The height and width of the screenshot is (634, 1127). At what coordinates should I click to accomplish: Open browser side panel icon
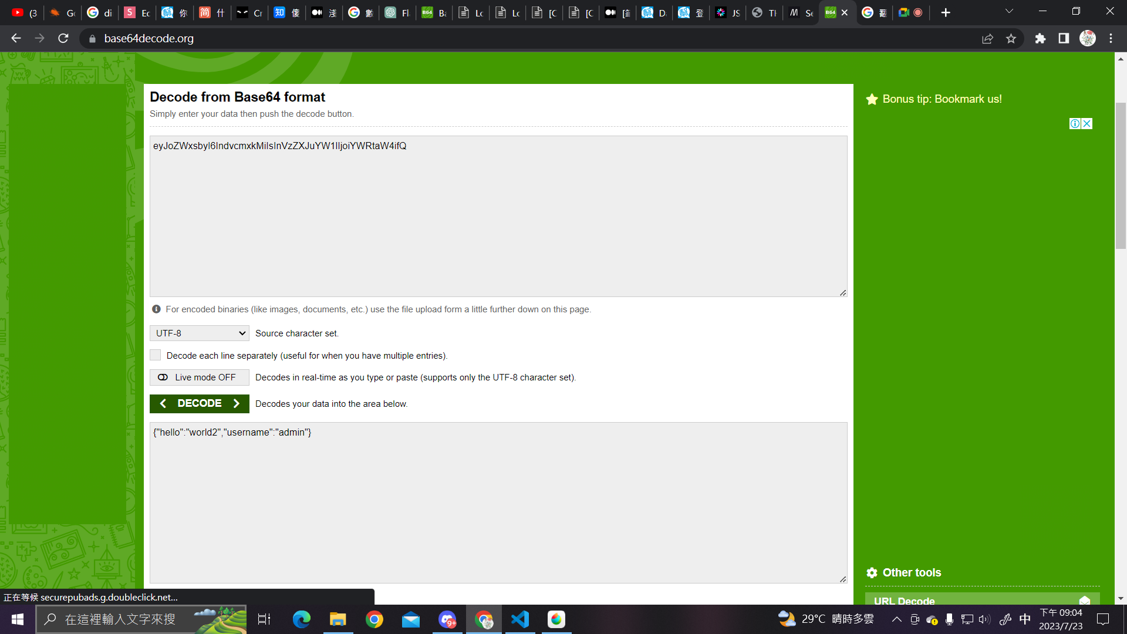[1064, 38]
